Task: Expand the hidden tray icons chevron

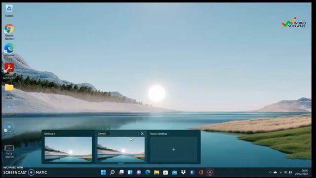Action: pos(270,173)
